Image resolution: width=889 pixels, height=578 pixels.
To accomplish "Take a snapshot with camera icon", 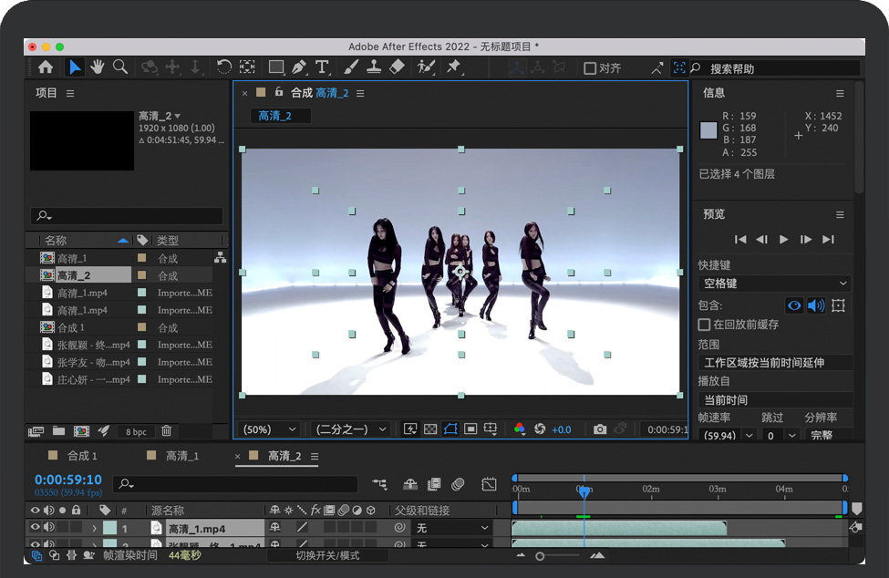I will (599, 429).
